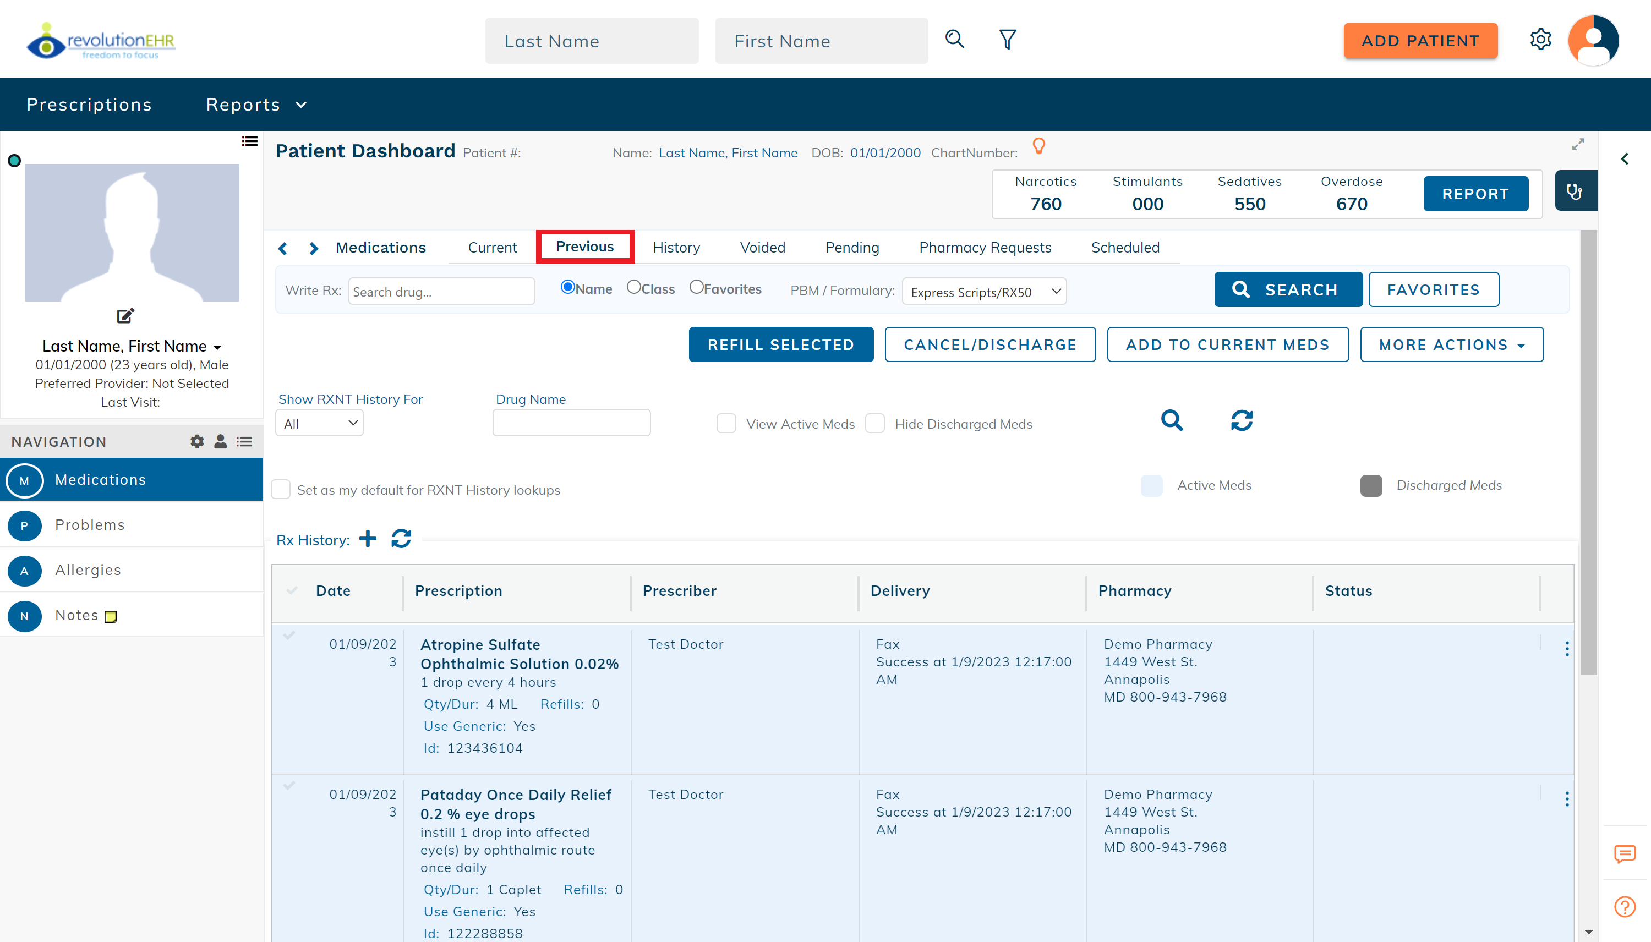Click the refresh icon next to Rx History
The image size is (1651, 942).
(x=401, y=539)
